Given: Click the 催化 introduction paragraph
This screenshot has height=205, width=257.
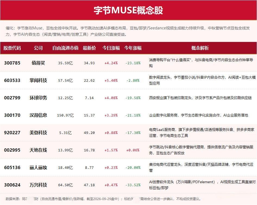Looking at the screenshot, I should 128,31.
